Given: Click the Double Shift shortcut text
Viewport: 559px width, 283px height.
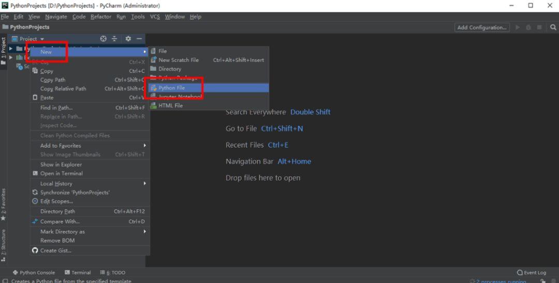Looking at the screenshot, I should pos(310,112).
